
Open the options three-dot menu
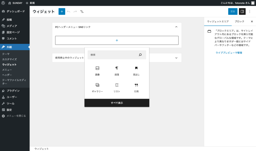click(249, 11)
